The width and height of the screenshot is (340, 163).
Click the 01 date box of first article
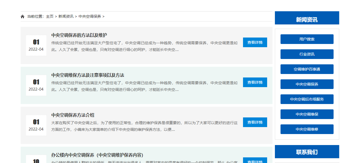[x=36, y=45]
